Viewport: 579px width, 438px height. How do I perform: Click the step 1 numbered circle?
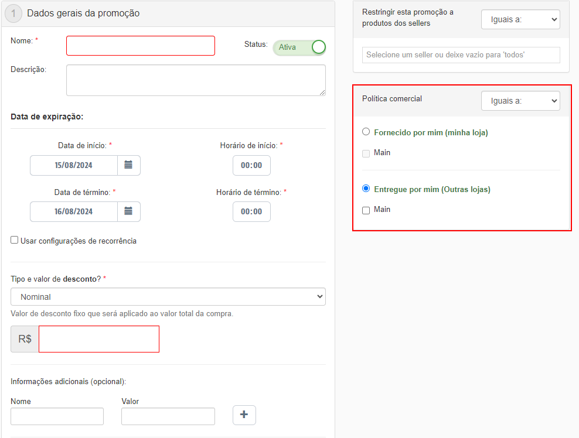tap(13, 13)
